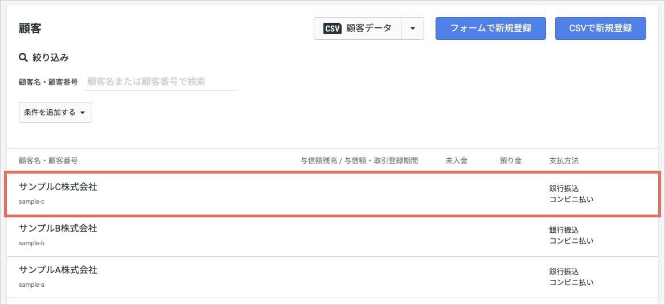Focus the 顧客名または顧客番号で検索 field

(161, 82)
